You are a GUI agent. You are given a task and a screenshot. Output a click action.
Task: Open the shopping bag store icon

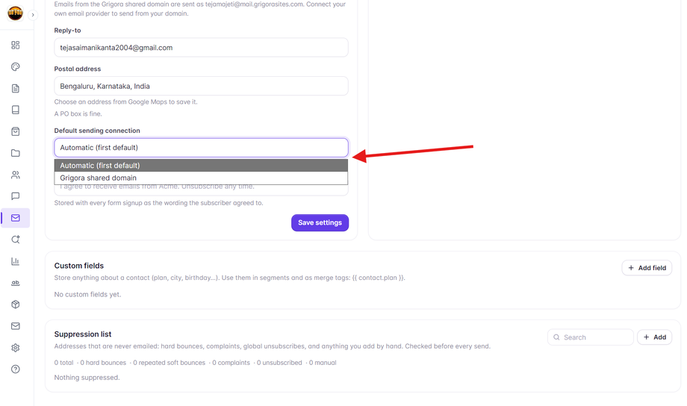click(x=16, y=131)
